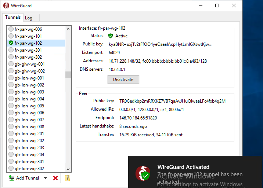Click the Endpoint value 146.70.184.66:51820
This screenshot has height=188, width=263.
point(138,118)
